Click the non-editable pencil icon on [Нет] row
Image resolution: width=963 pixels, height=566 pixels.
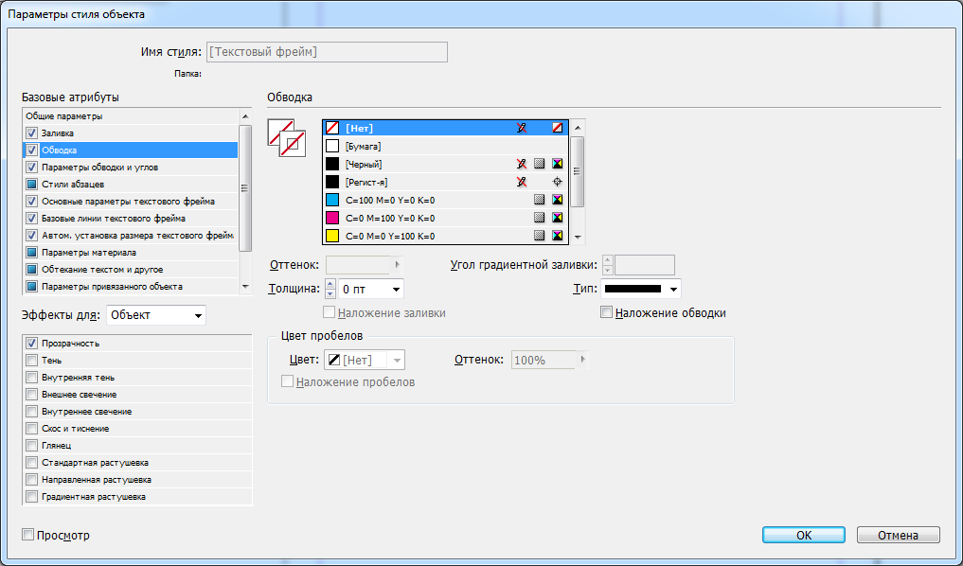point(522,128)
